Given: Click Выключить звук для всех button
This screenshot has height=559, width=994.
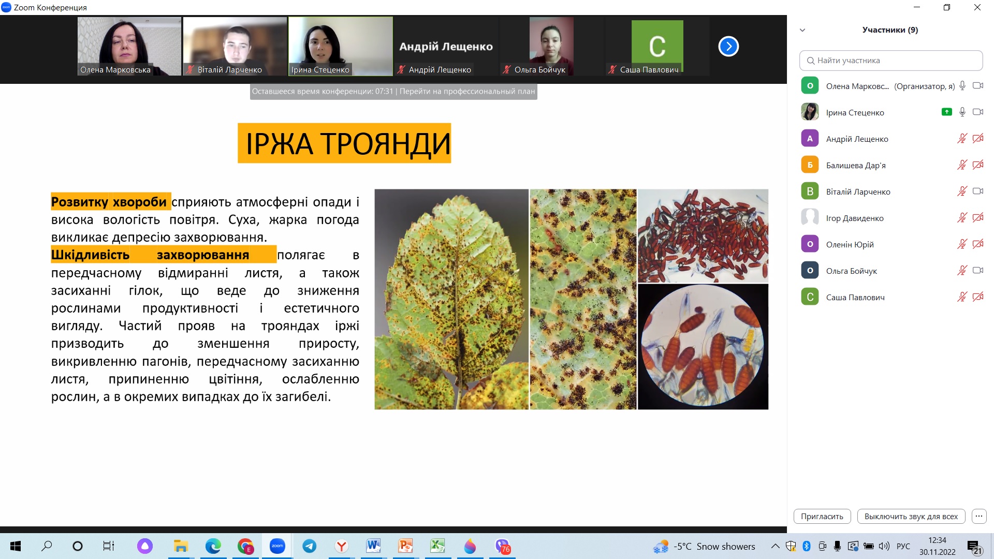Looking at the screenshot, I should click(x=911, y=517).
